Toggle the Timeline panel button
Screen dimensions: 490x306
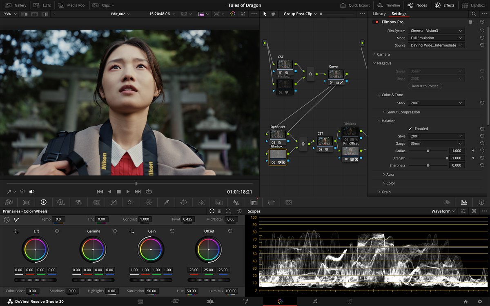tap(389, 5)
